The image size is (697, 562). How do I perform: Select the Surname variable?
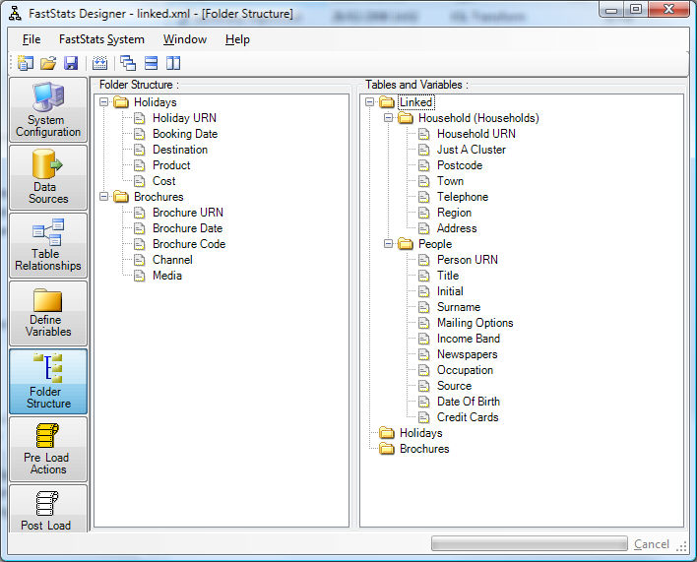[459, 307]
